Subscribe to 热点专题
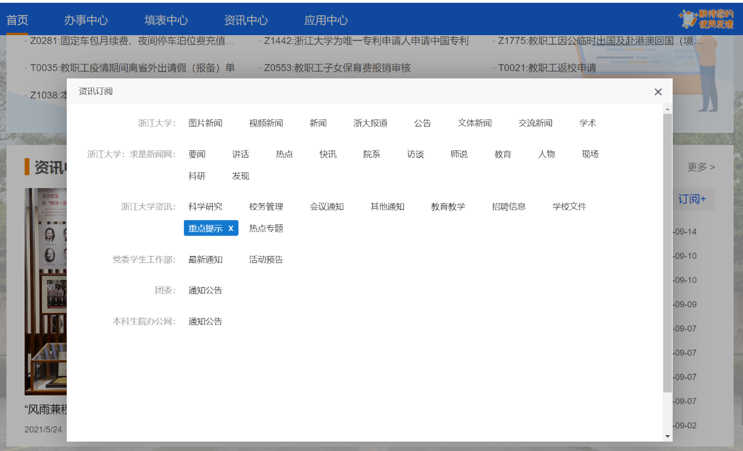This screenshot has height=451, width=743. tap(266, 228)
